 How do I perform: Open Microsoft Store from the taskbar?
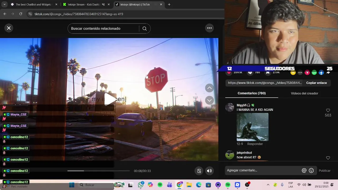tap(208, 185)
